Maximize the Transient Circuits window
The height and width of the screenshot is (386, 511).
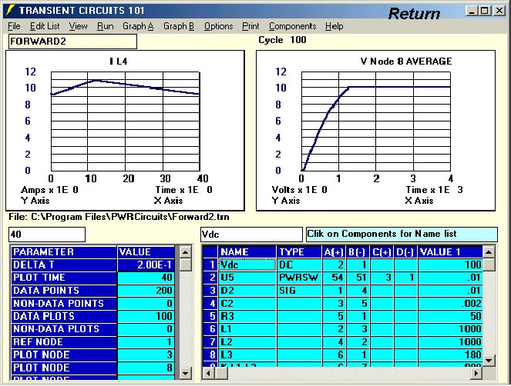pyautogui.click(x=484, y=12)
